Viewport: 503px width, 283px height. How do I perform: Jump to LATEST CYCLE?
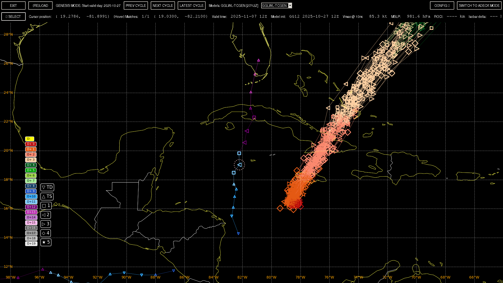(192, 6)
